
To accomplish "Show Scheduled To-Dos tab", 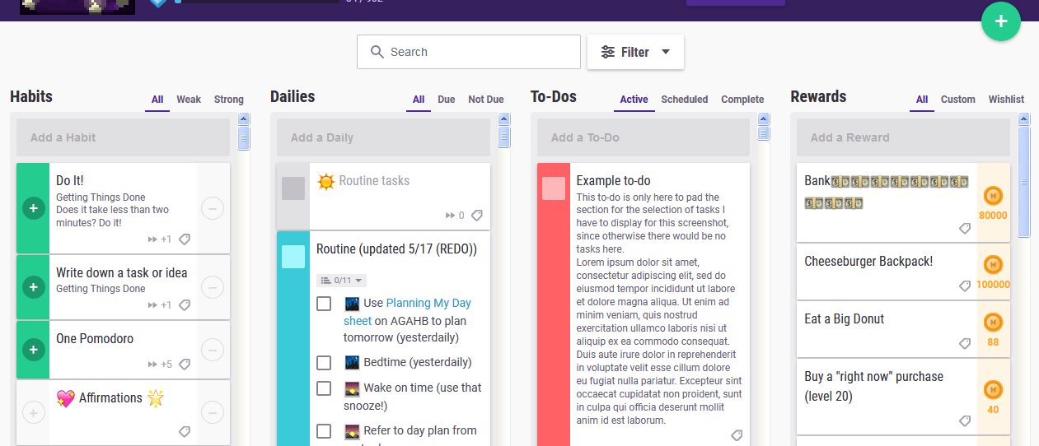I will 685,100.
